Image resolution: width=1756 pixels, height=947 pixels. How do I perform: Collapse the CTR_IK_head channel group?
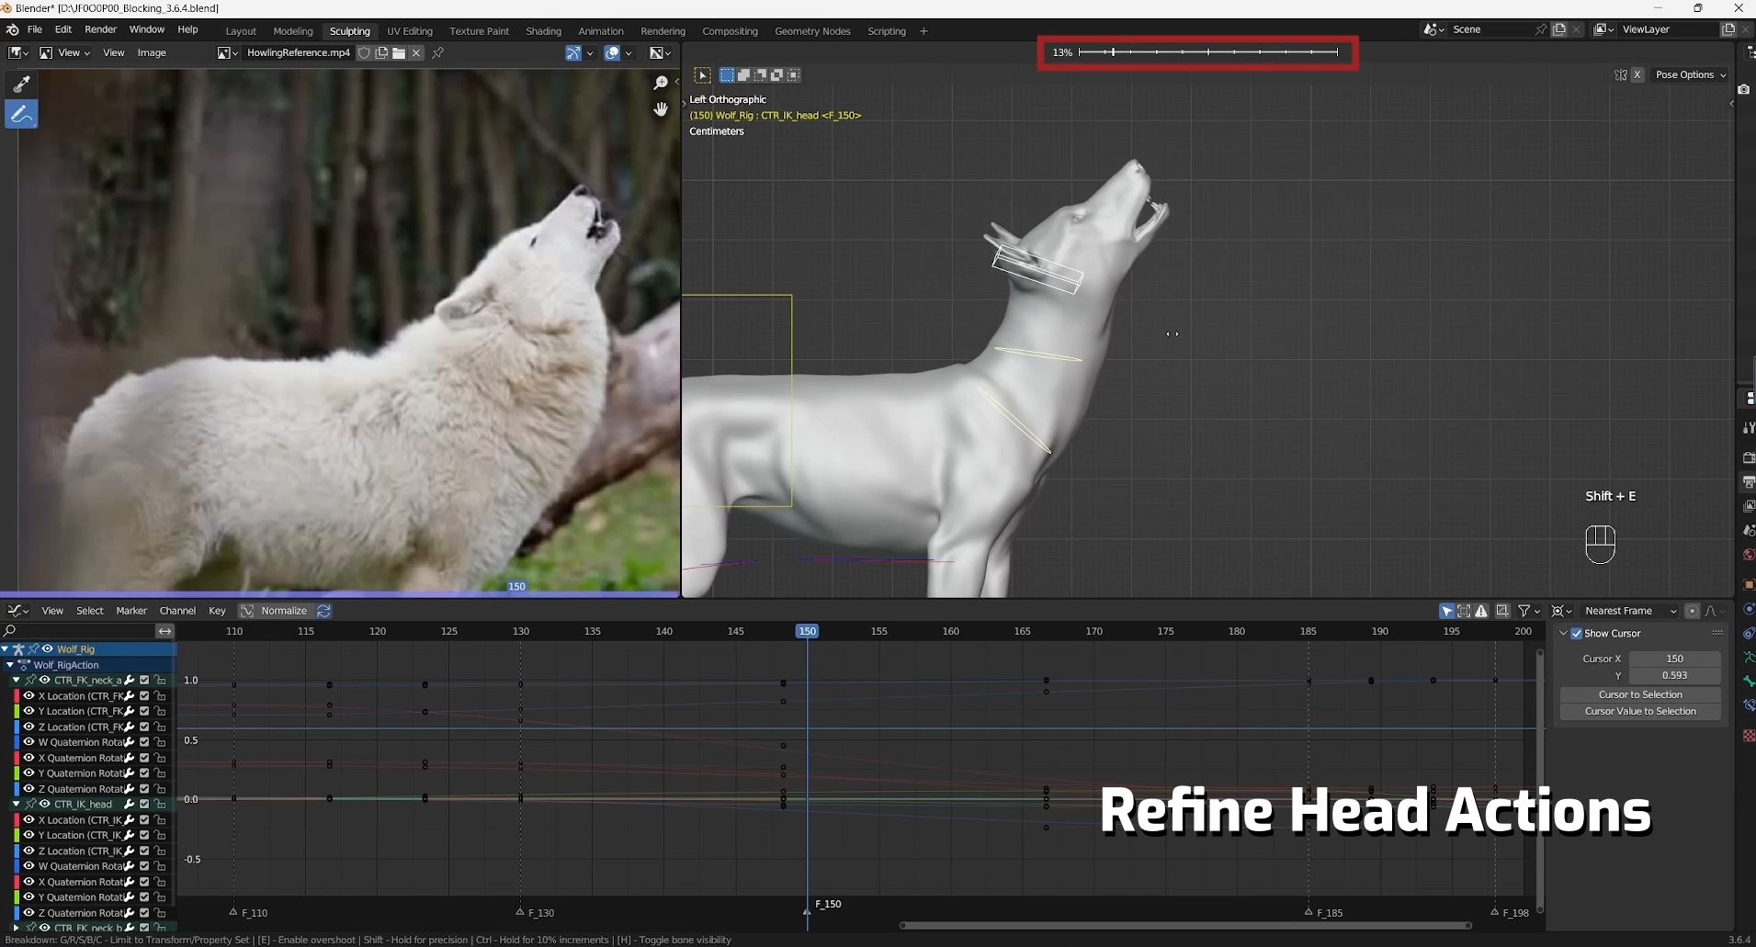click(16, 804)
